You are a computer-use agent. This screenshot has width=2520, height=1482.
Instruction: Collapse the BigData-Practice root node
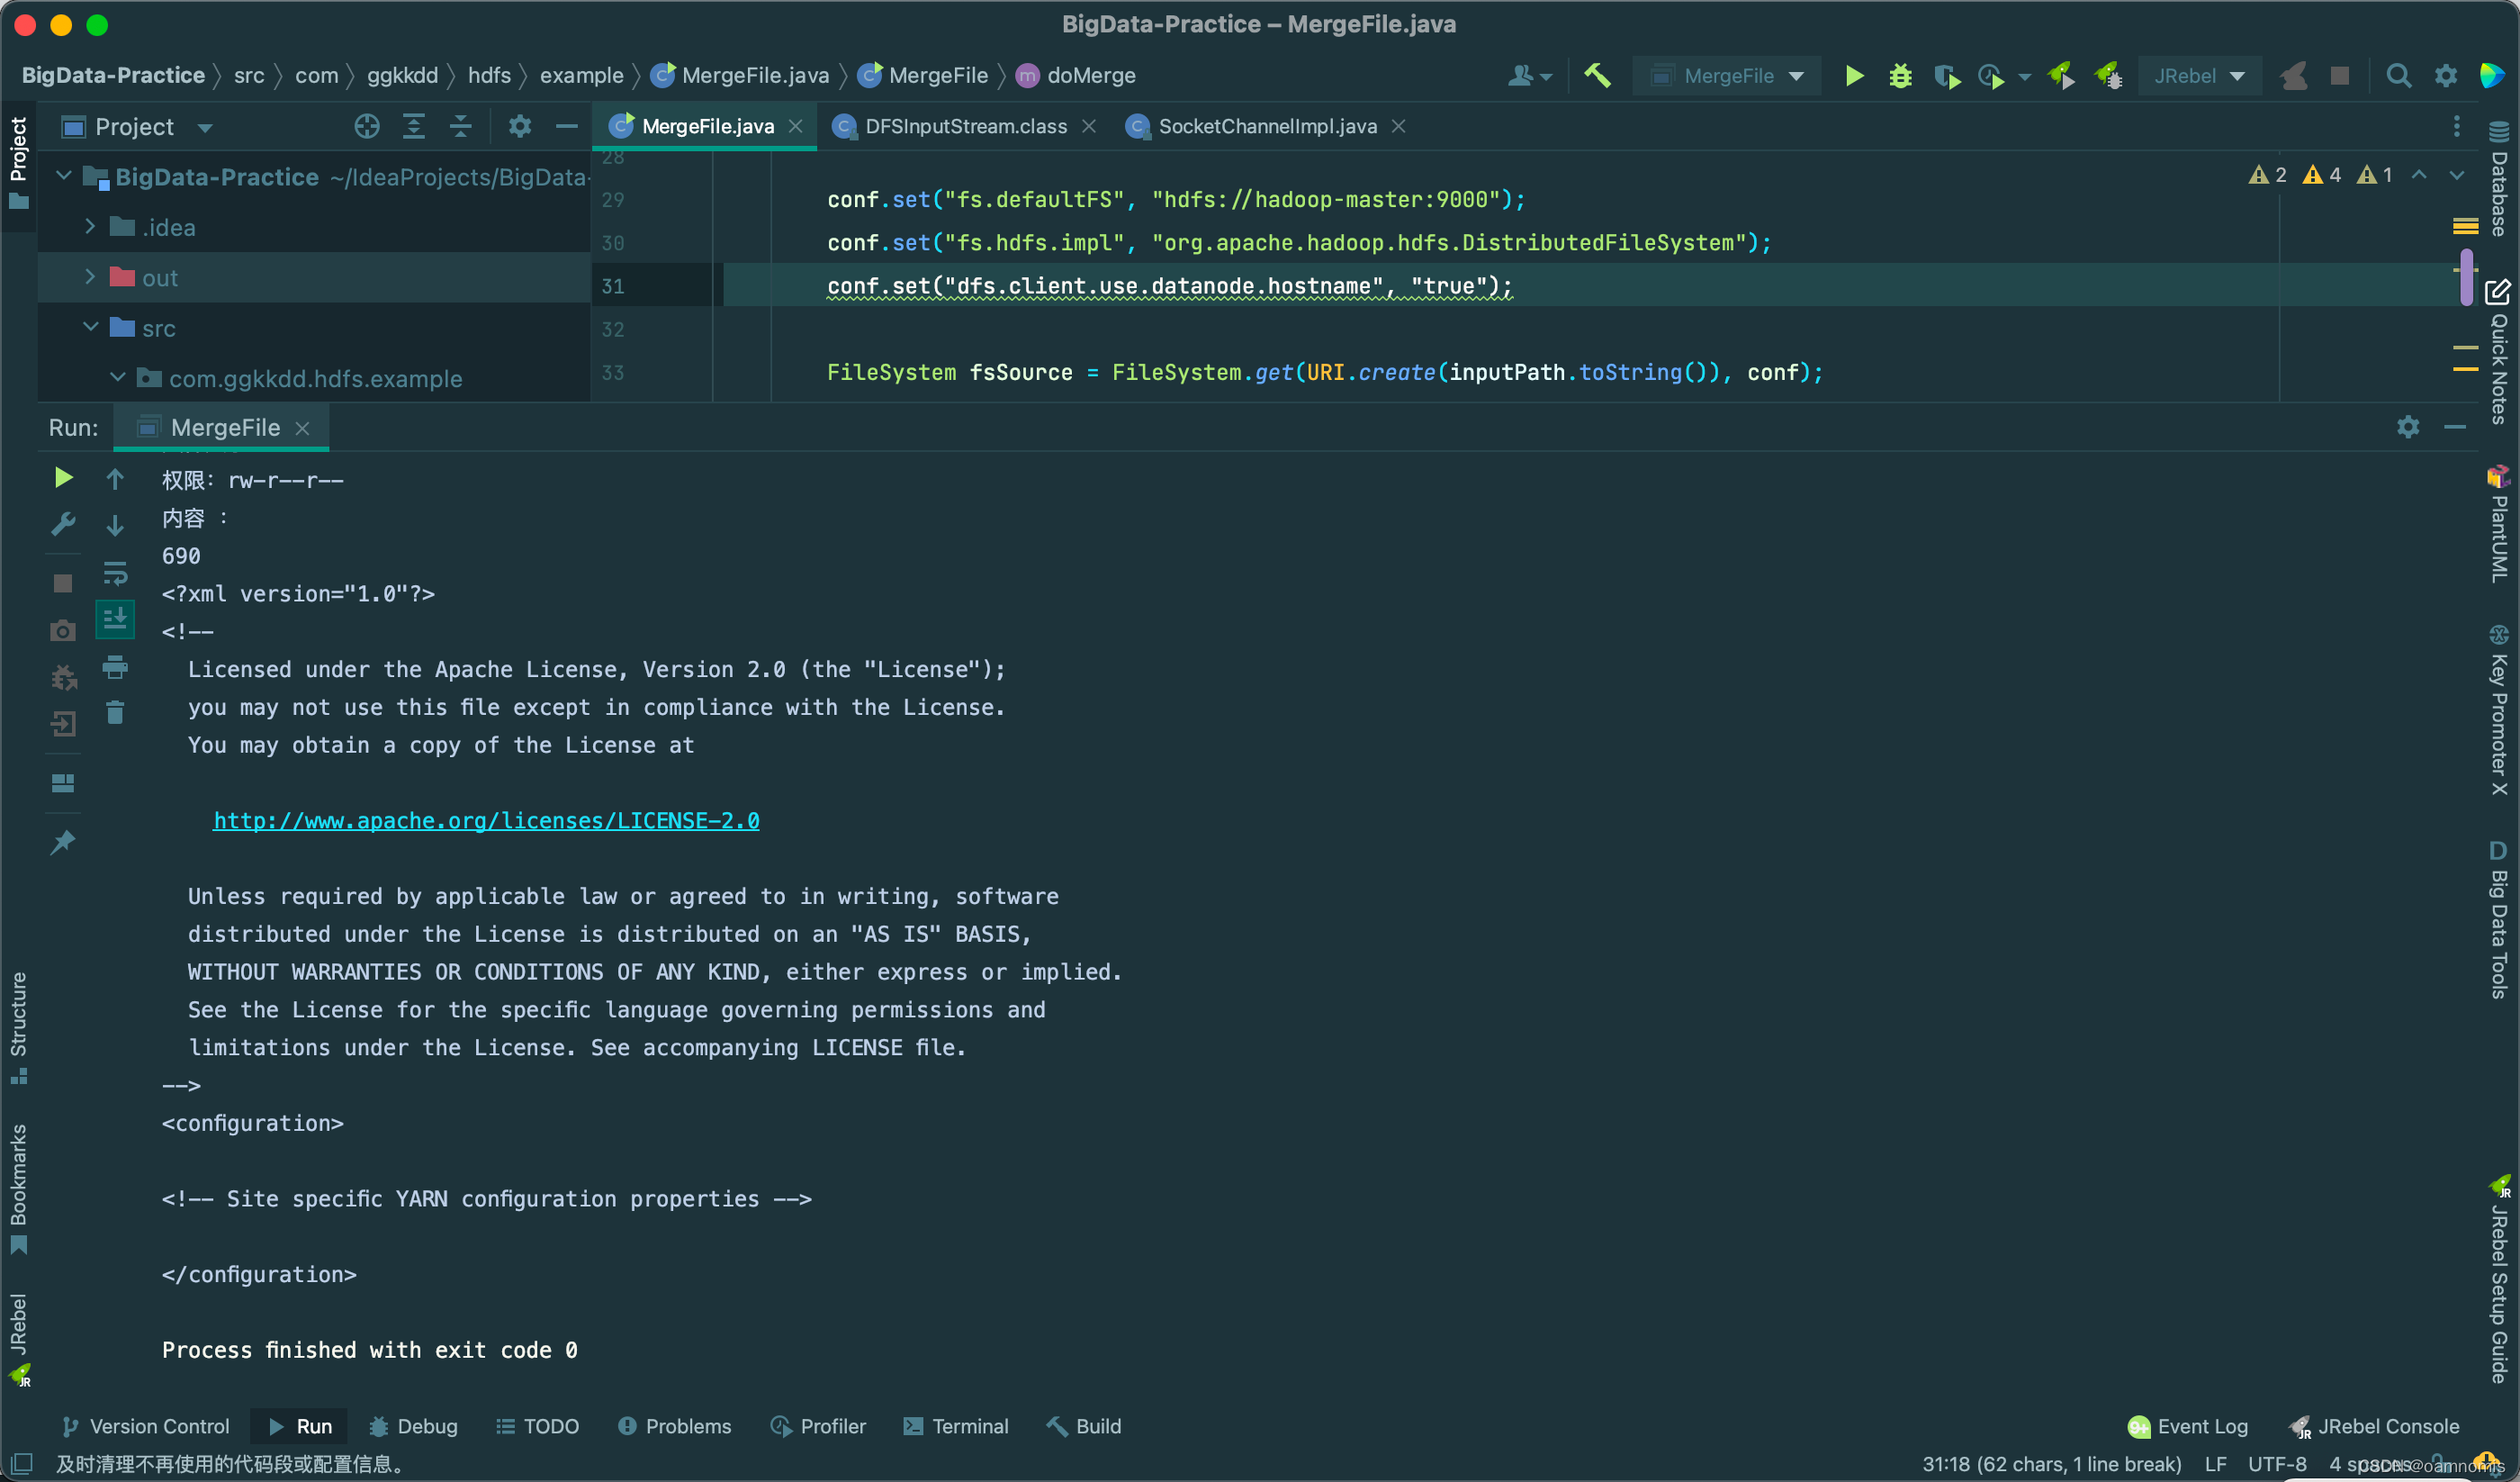pos(64,176)
